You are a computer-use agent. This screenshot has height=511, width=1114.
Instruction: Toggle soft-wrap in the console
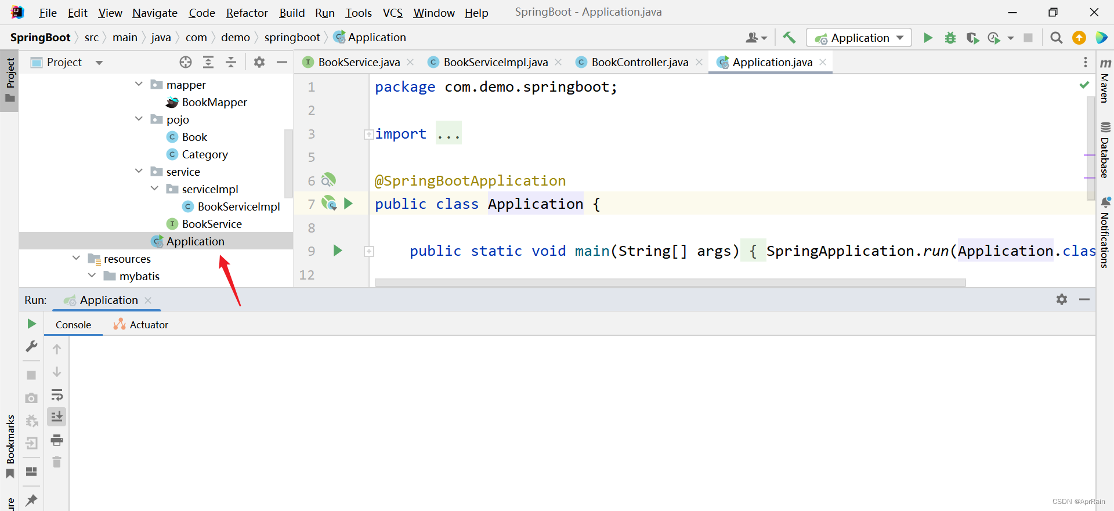57,395
